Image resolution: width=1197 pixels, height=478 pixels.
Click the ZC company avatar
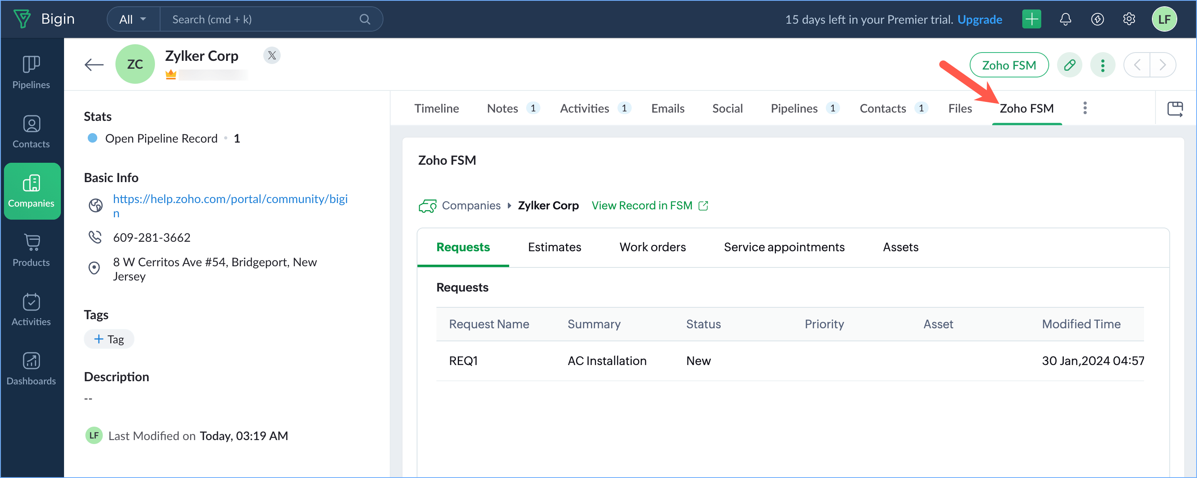click(135, 64)
